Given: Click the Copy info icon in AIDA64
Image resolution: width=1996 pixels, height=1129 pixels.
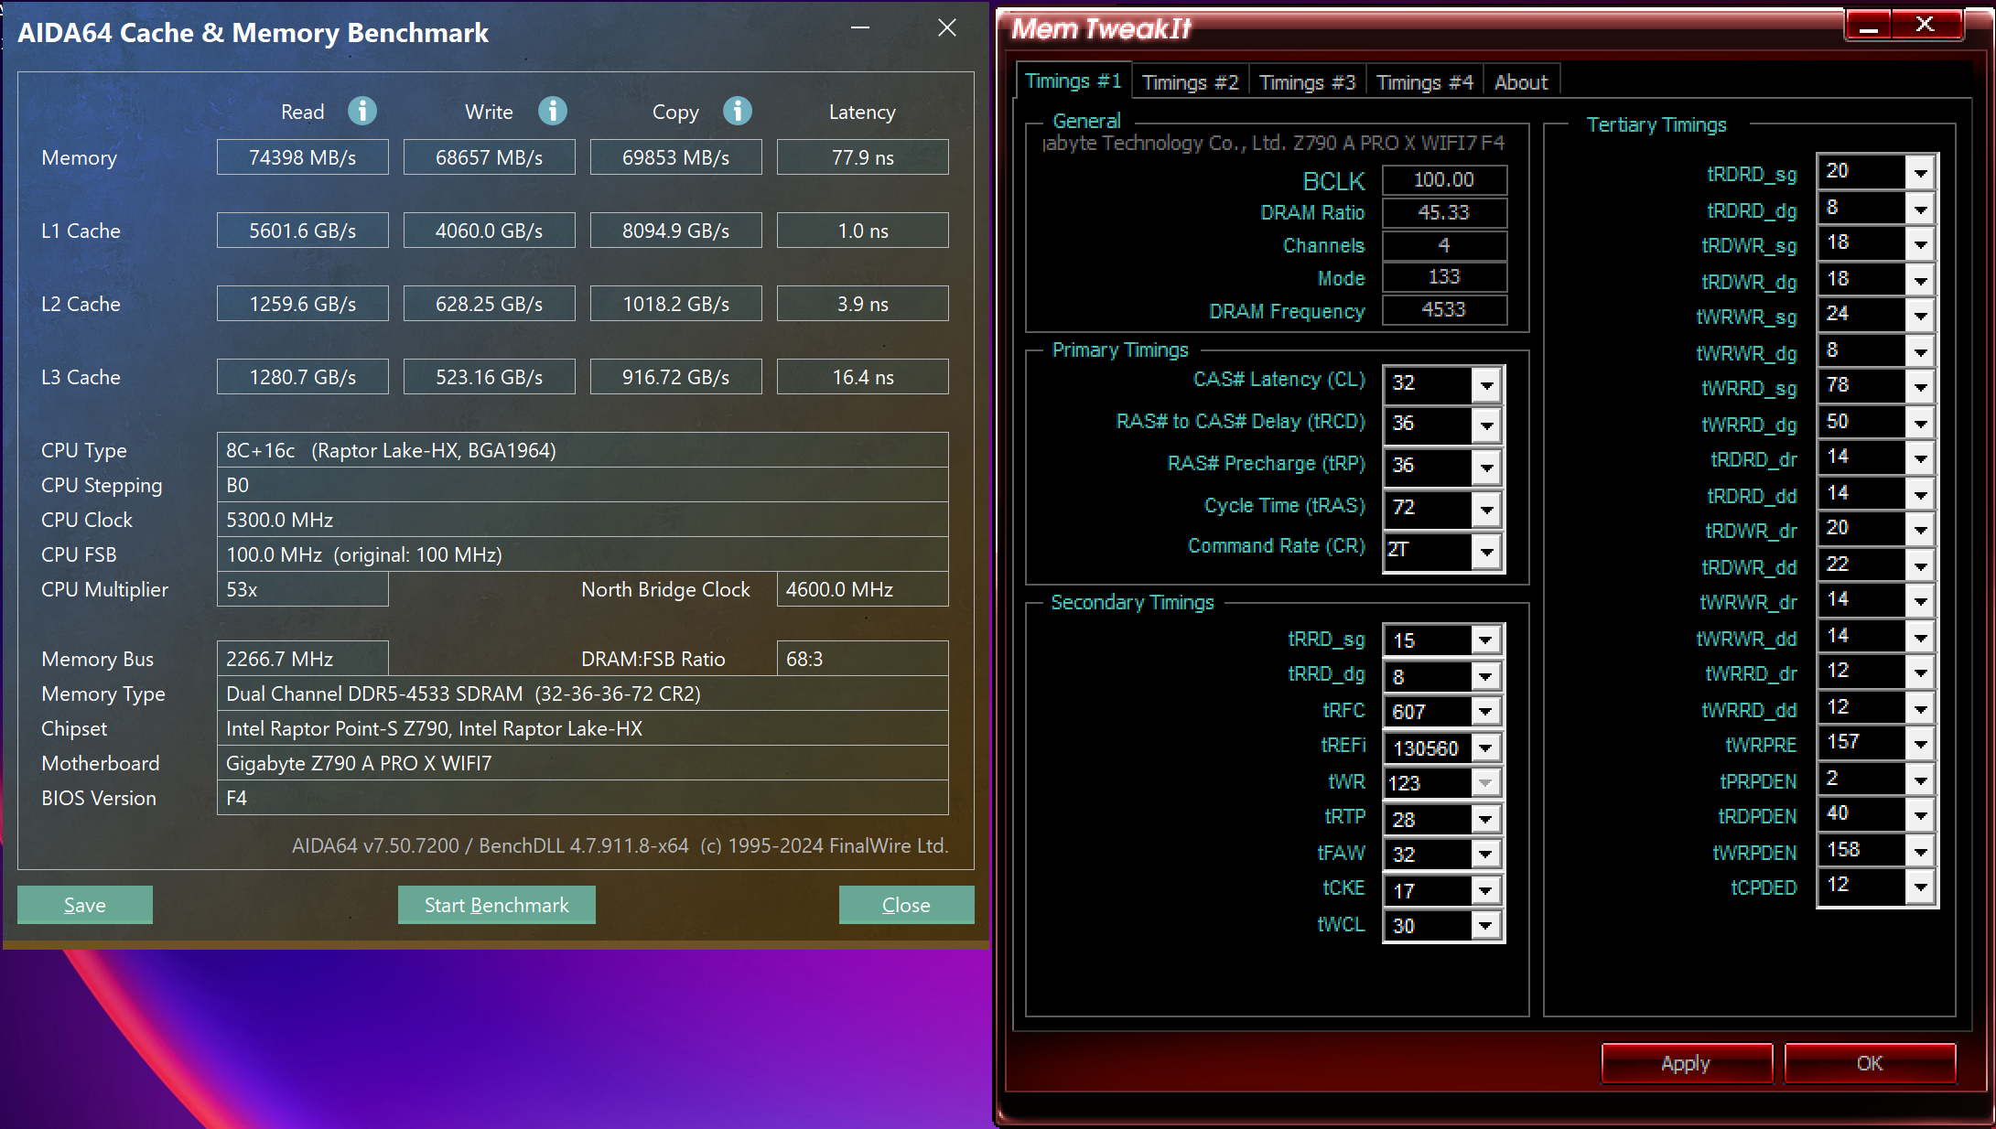Looking at the screenshot, I should [x=738, y=111].
